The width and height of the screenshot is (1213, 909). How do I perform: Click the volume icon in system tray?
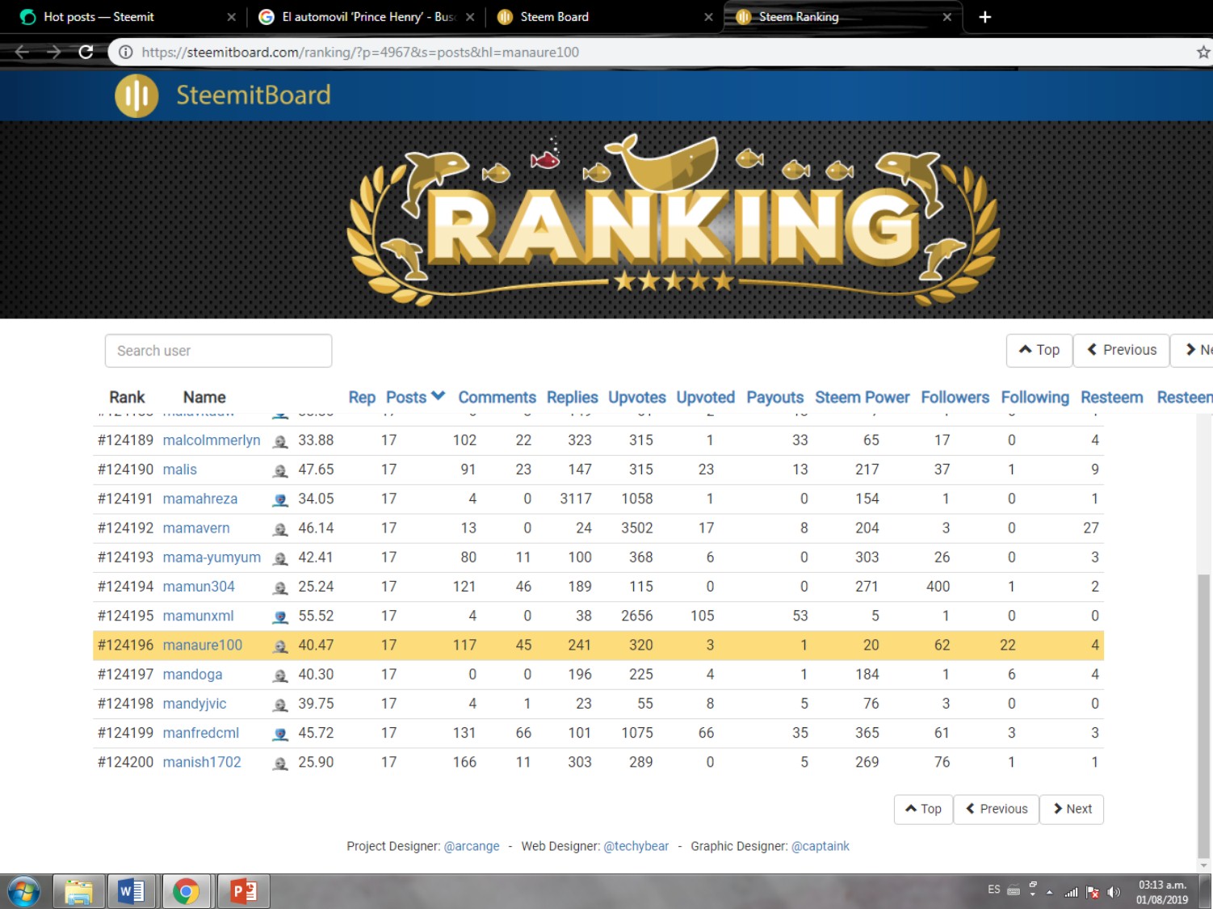point(1114,892)
